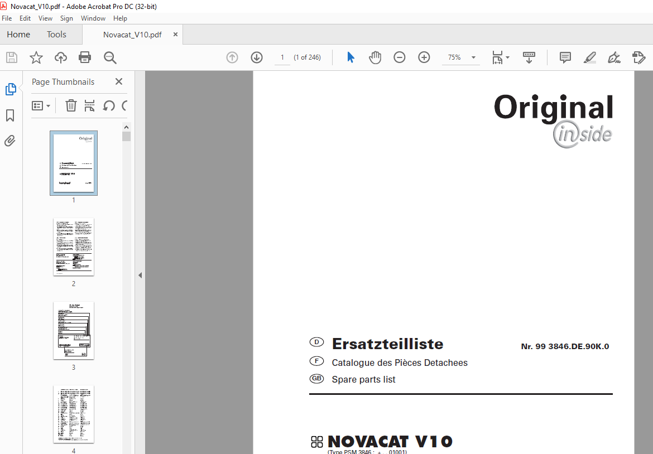Click the 75% zoom value field
The image size is (653, 454).
click(x=454, y=57)
